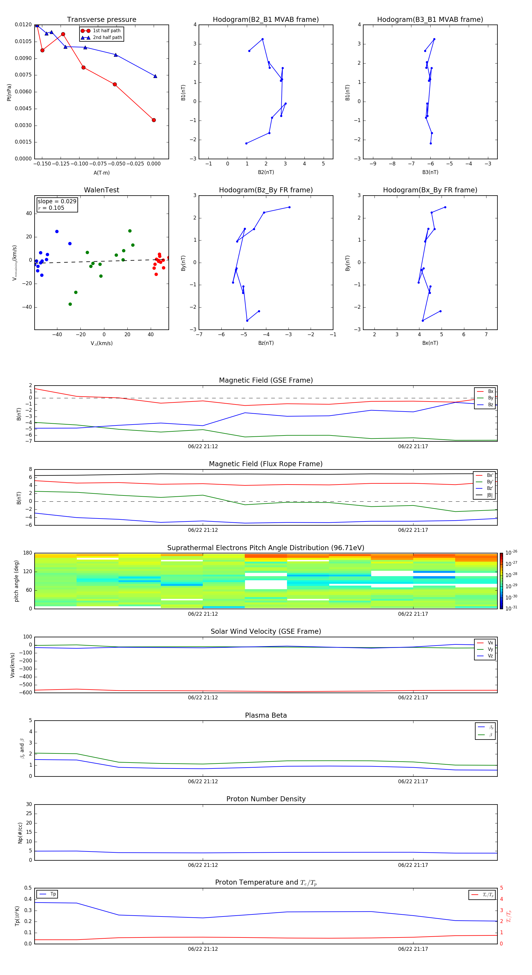Screen dimensions: 532x975
Task: Click the 'r = 0.105' annotation text
Action: pyautogui.click(x=51, y=208)
